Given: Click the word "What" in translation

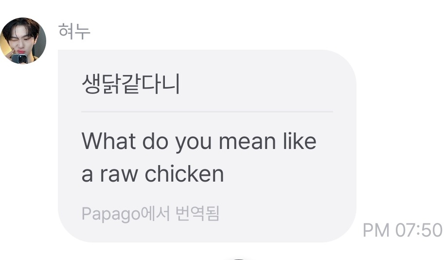Looking at the screenshot, I should [108, 141].
